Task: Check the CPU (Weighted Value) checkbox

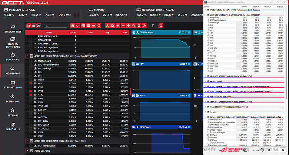Action: tap(30, 65)
